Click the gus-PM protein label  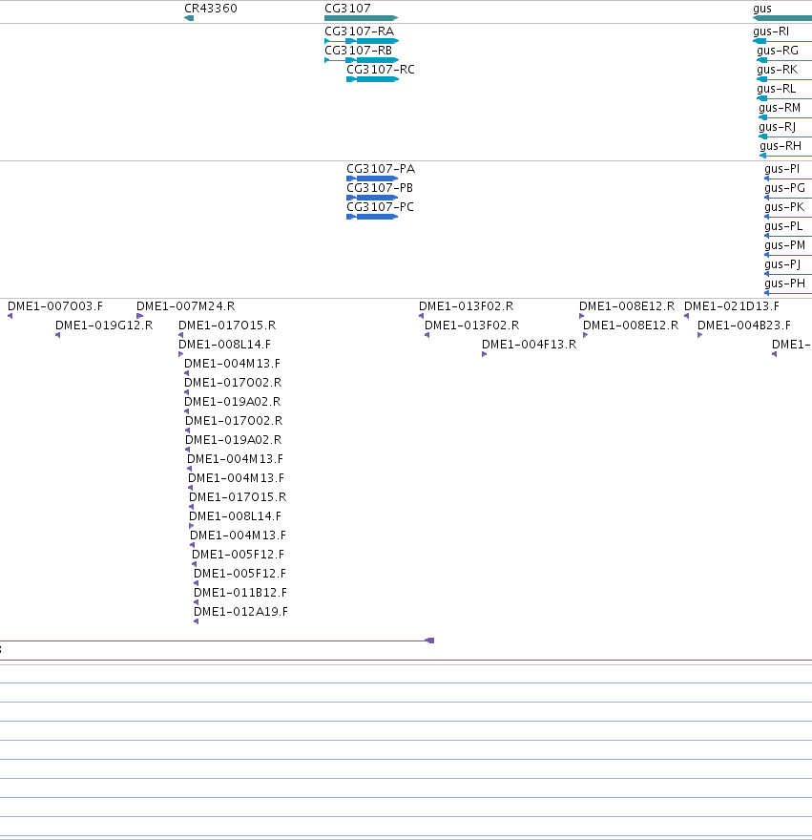coord(784,245)
